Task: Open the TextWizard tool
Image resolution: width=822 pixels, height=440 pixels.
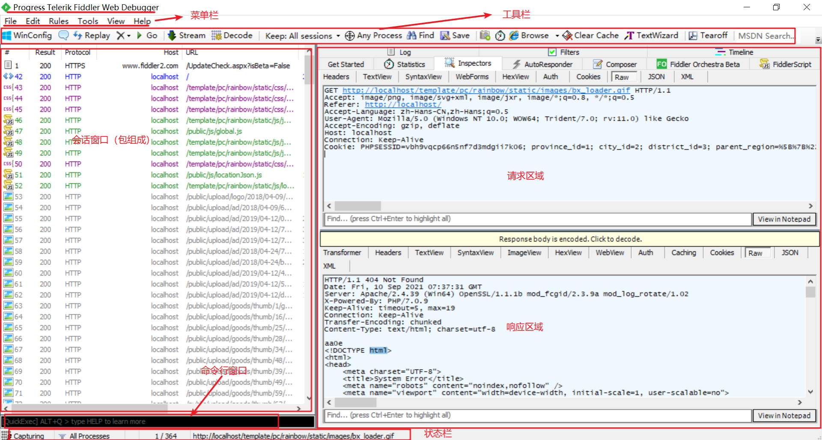Action: tap(651, 36)
